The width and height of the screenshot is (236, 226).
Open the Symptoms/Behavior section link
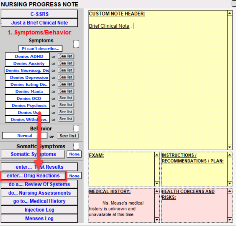point(39,32)
